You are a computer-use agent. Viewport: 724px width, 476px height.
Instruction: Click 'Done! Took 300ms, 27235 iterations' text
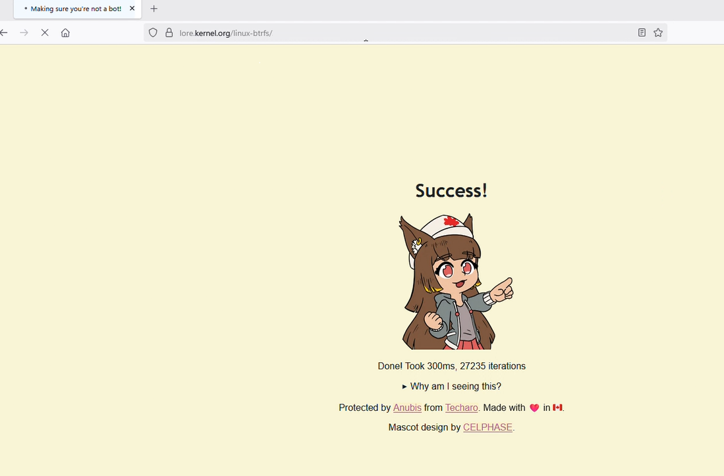(x=451, y=366)
